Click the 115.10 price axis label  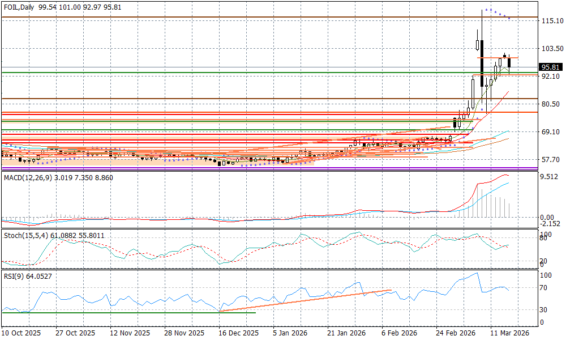(552, 21)
